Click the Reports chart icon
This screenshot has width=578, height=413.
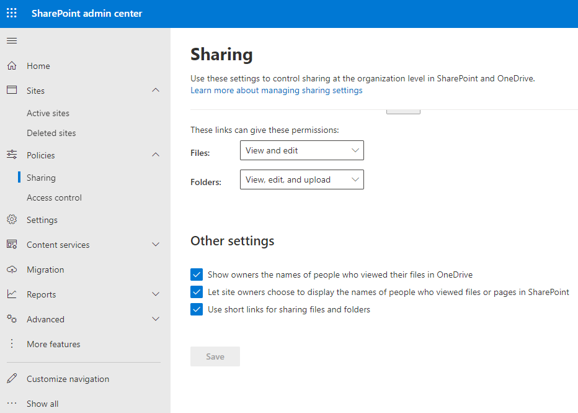[12, 294]
